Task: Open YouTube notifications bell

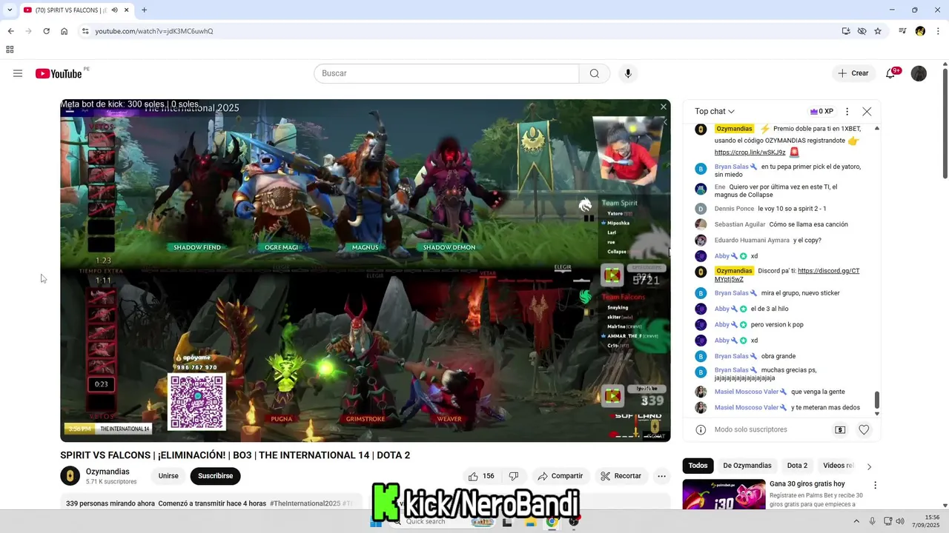Action: pos(891,73)
